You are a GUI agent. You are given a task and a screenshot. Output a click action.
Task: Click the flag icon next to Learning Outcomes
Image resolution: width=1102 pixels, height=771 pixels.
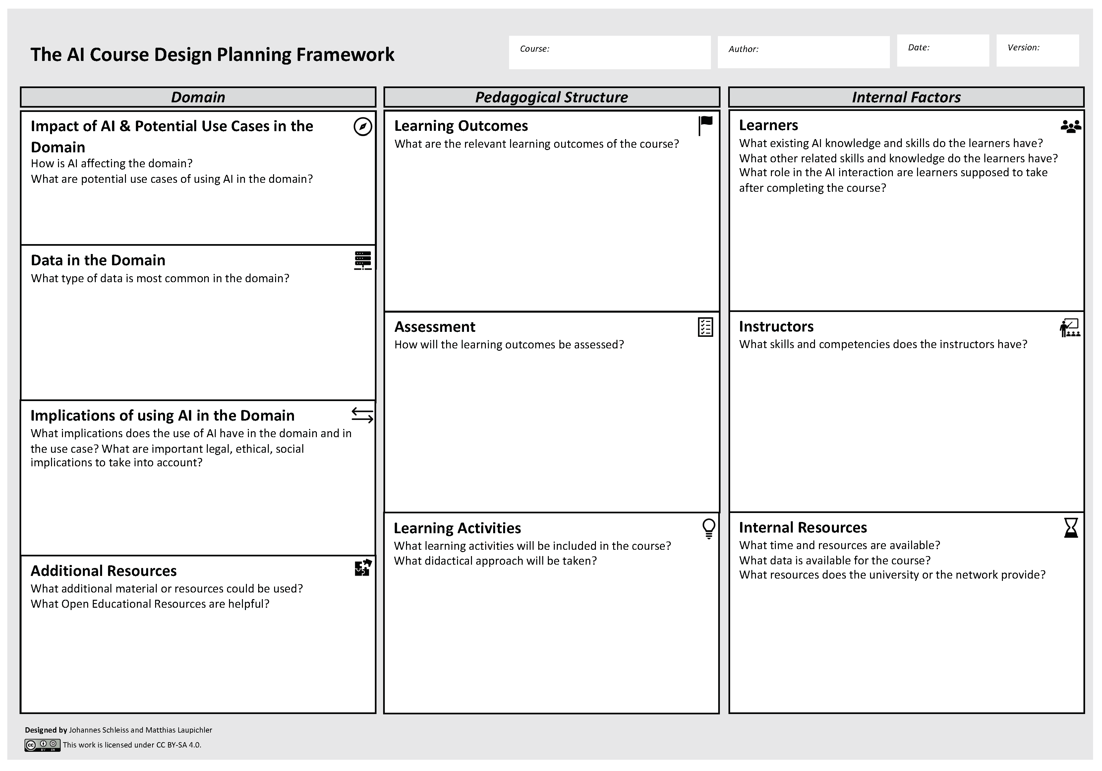(705, 126)
